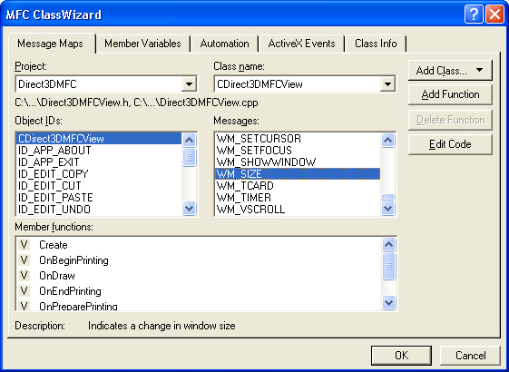Click the V icon beside OnEndPrinting
The height and width of the screenshot is (372, 509).
click(x=24, y=291)
